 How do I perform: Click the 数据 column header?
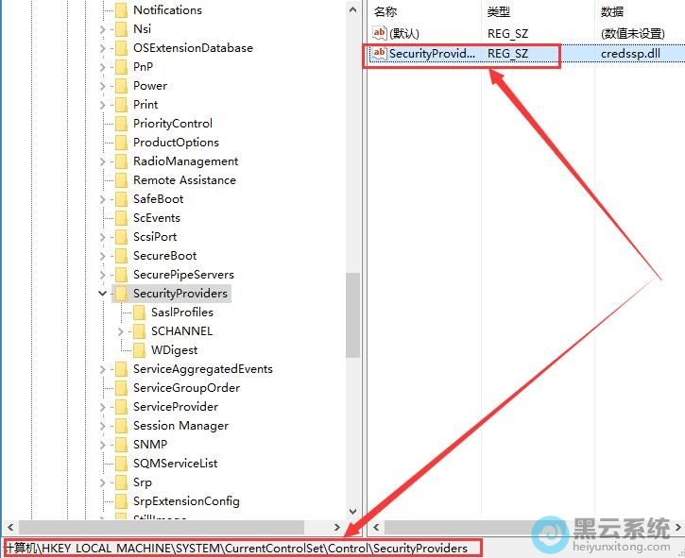611,11
